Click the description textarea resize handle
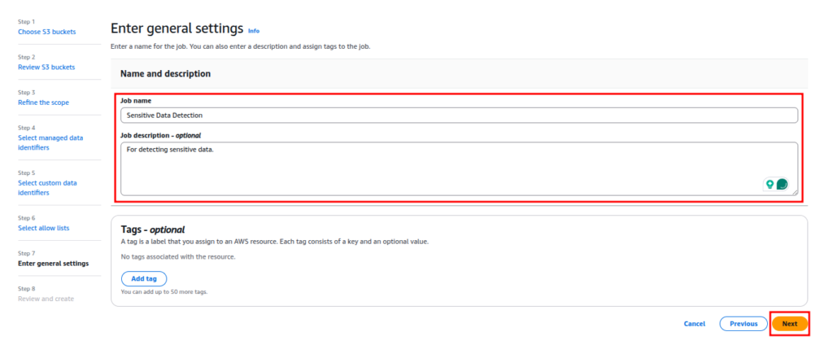This screenshot has height=345, width=833. coord(795,192)
